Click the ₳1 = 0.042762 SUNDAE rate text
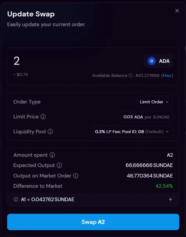 point(48,199)
